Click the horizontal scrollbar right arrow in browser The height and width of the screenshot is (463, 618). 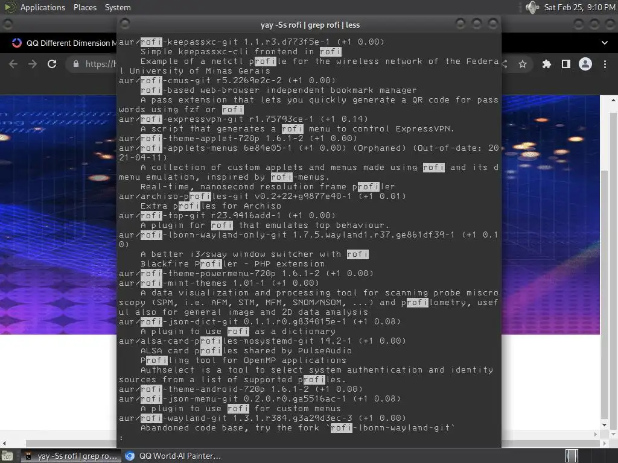604,443
